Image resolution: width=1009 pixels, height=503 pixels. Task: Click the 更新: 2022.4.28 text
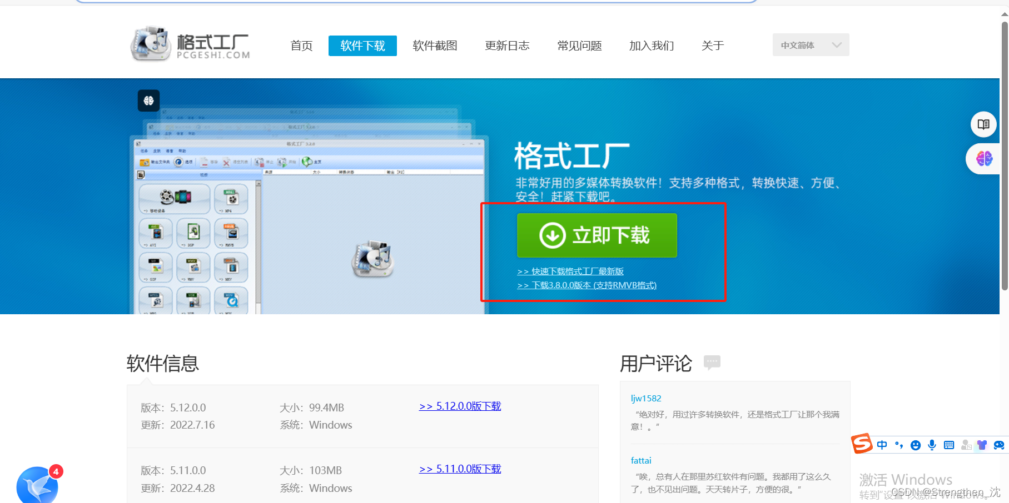[178, 489]
